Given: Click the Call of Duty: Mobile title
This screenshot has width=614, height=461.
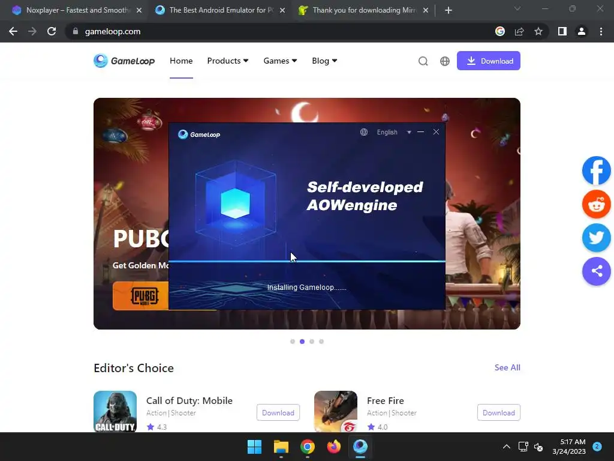Looking at the screenshot, I should pyautogui.click(x=189, y=400).
